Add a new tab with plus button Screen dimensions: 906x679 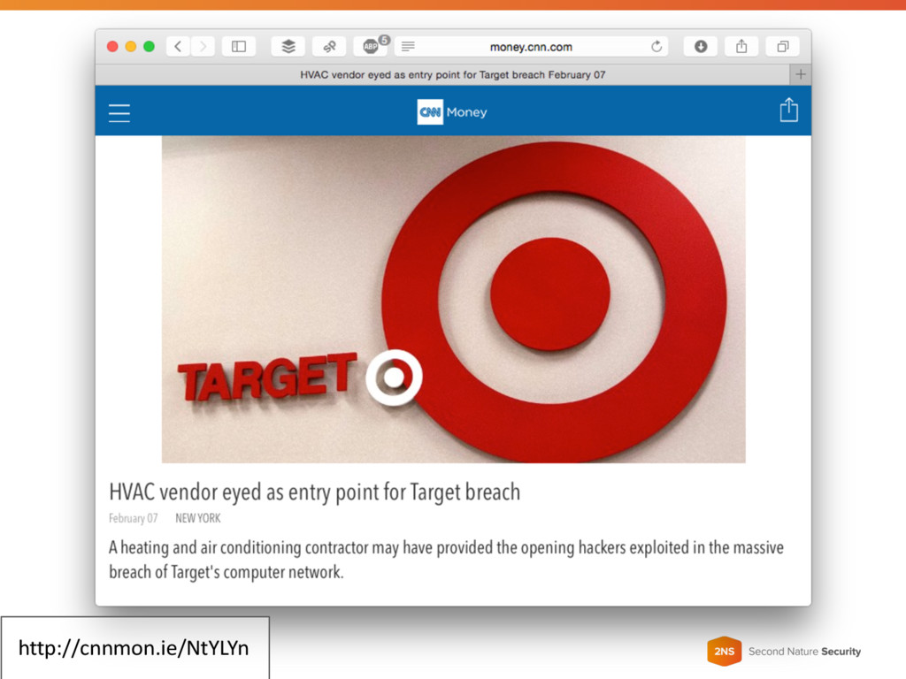800,74
